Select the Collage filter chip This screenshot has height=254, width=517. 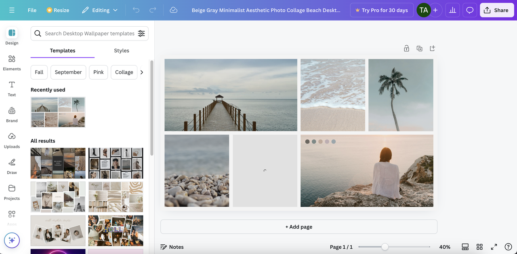click(124, 72)
